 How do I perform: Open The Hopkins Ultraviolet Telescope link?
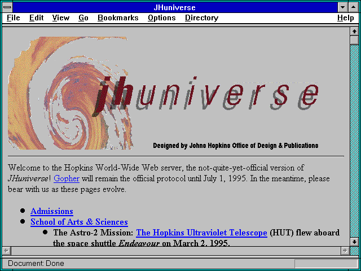click(x=202, y=233)
